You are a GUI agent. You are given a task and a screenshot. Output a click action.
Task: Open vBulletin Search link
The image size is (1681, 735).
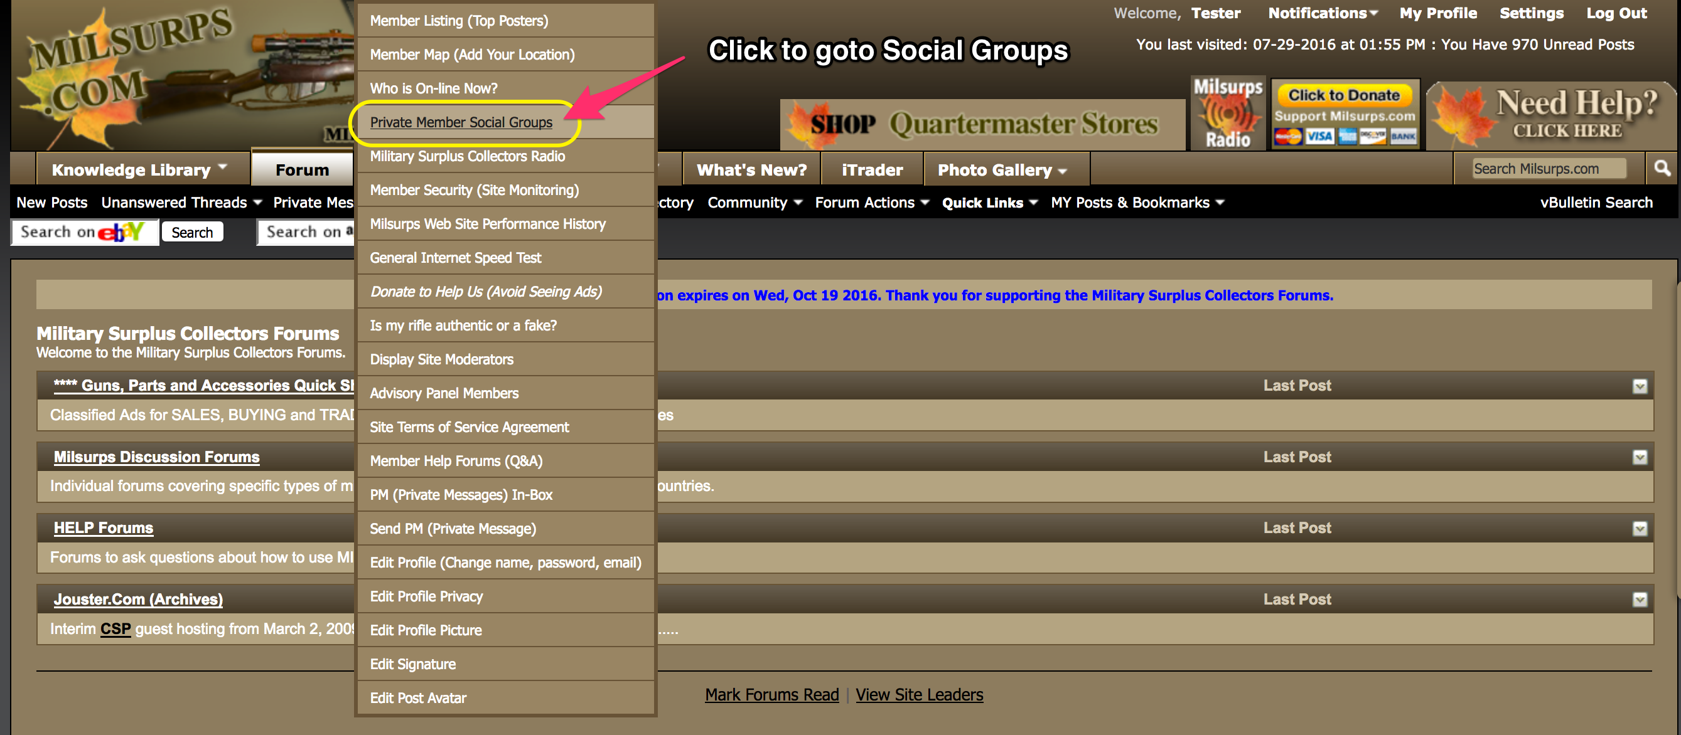click(1596, 202)
